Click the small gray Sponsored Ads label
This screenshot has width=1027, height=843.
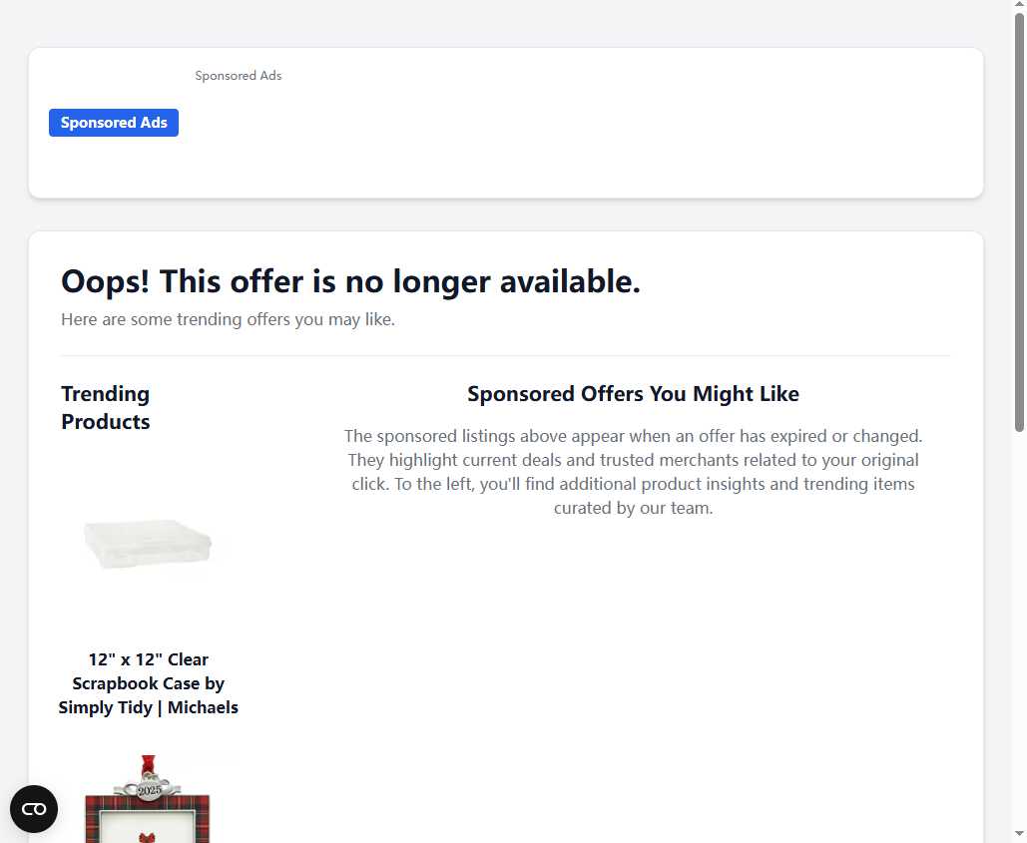click(x=239, y=76)
